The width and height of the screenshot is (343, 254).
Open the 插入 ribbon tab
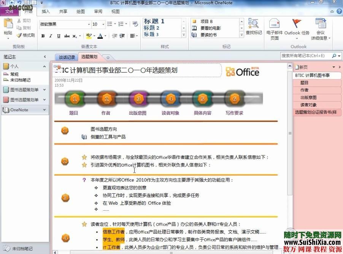(45, 11)
